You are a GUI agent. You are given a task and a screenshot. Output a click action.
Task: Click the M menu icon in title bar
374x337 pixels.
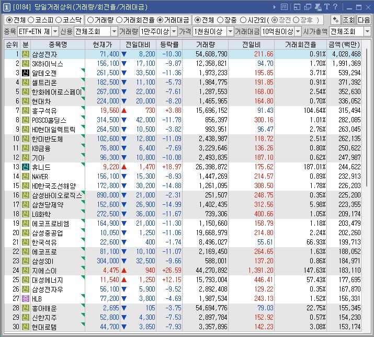tap(284, 7)
